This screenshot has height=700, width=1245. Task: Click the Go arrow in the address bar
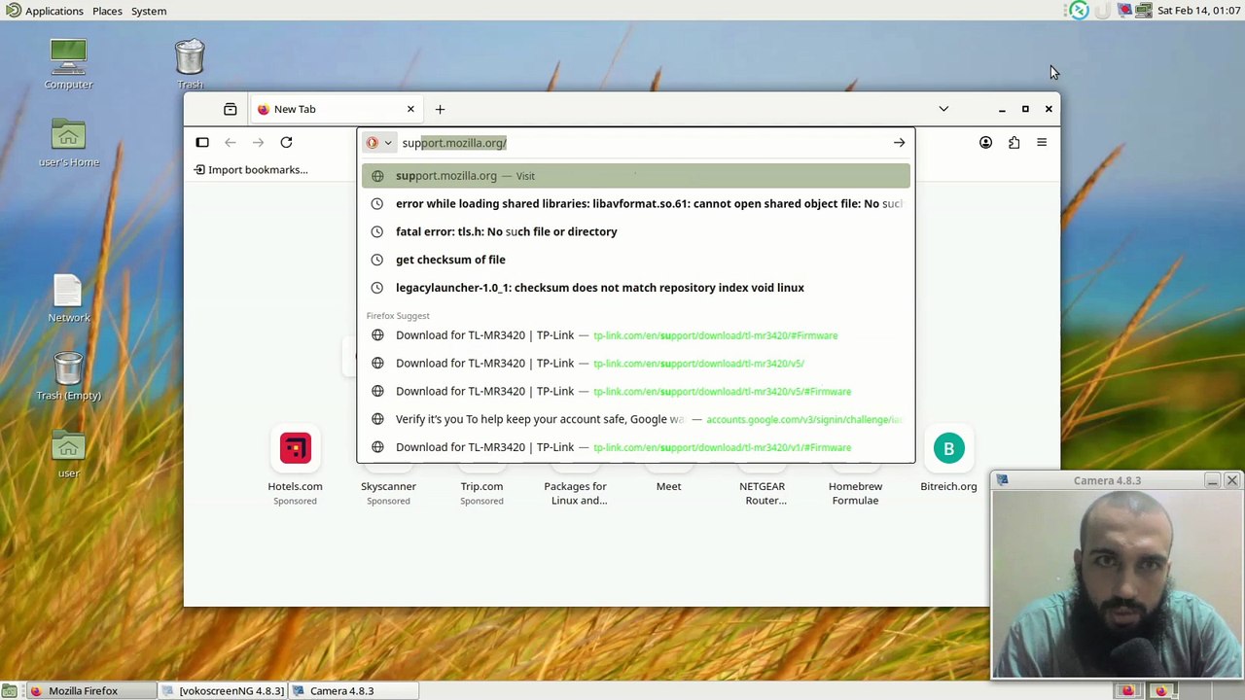click(x=899, y=143)
